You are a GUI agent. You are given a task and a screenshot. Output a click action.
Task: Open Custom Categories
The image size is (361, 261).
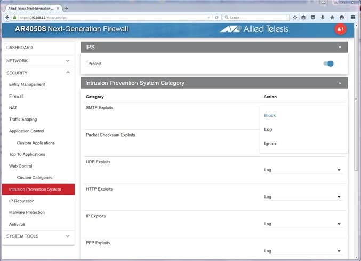(35, 178)
